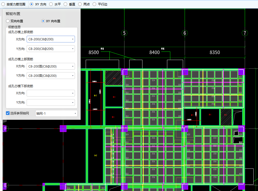Select the 按受力筋范围 radio option
258x191 pixels.
3,4
